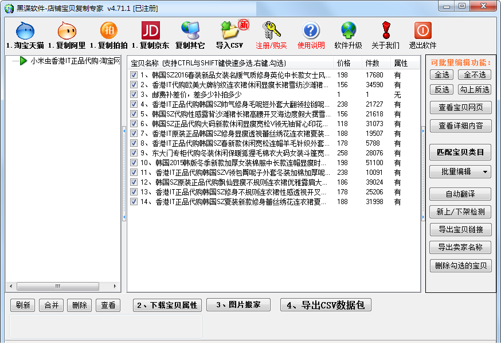Click 勾上所选 button

tap(475, 89)
